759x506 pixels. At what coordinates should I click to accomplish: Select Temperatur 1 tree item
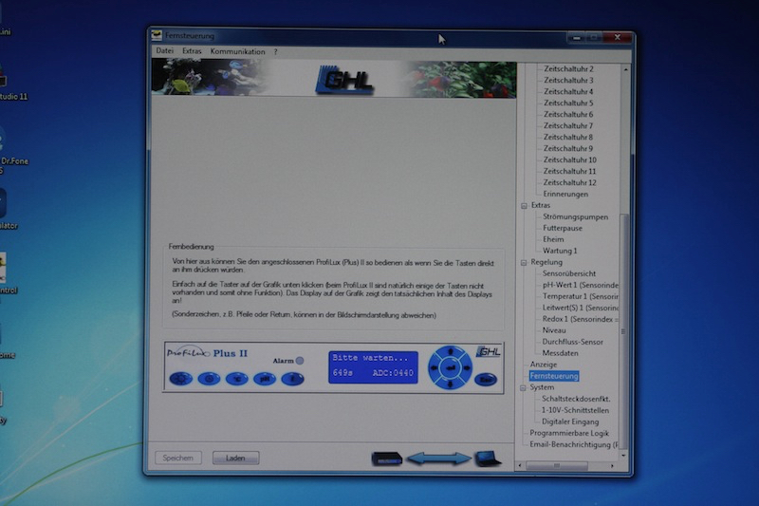[580, 296]
